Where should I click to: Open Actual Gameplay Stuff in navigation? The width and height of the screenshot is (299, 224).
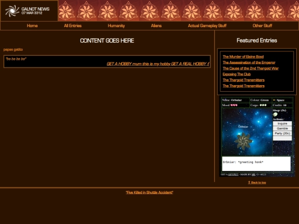pos(207,25)
